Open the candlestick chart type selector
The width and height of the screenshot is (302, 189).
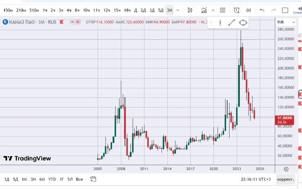190,10
